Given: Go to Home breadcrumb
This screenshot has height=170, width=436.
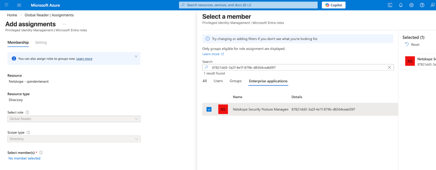Looking at the screenshot, I should point(12,15).
